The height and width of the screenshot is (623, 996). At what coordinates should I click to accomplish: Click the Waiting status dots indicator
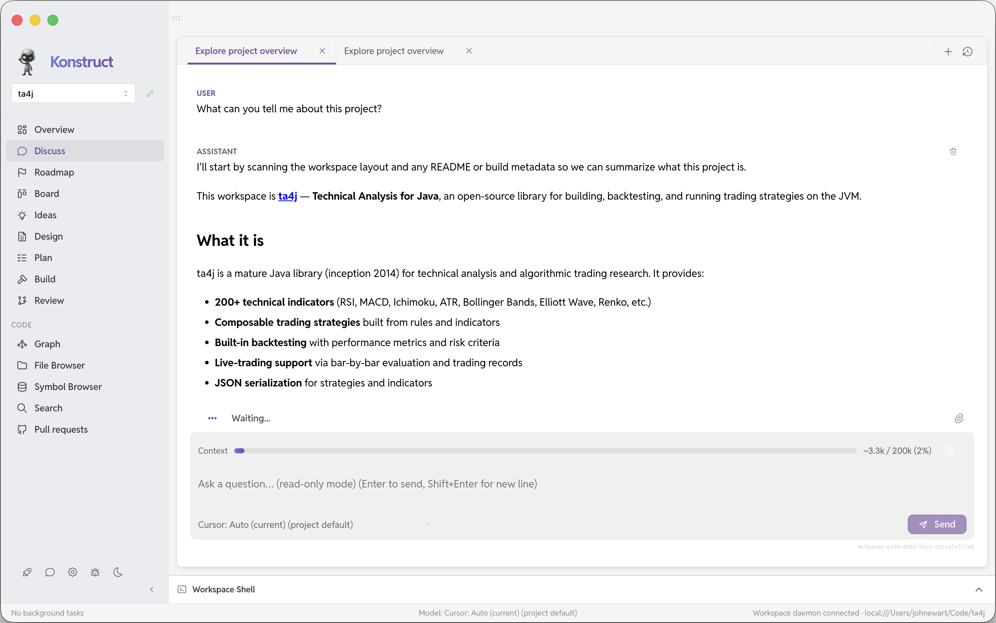tap(212, 418)
